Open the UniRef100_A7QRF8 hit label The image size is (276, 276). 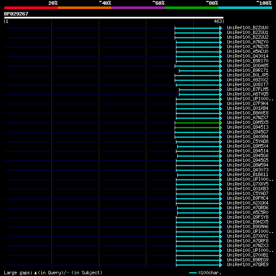click(248, 241)
